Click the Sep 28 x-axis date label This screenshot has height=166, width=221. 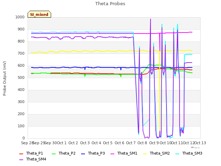tap(27, 143)
